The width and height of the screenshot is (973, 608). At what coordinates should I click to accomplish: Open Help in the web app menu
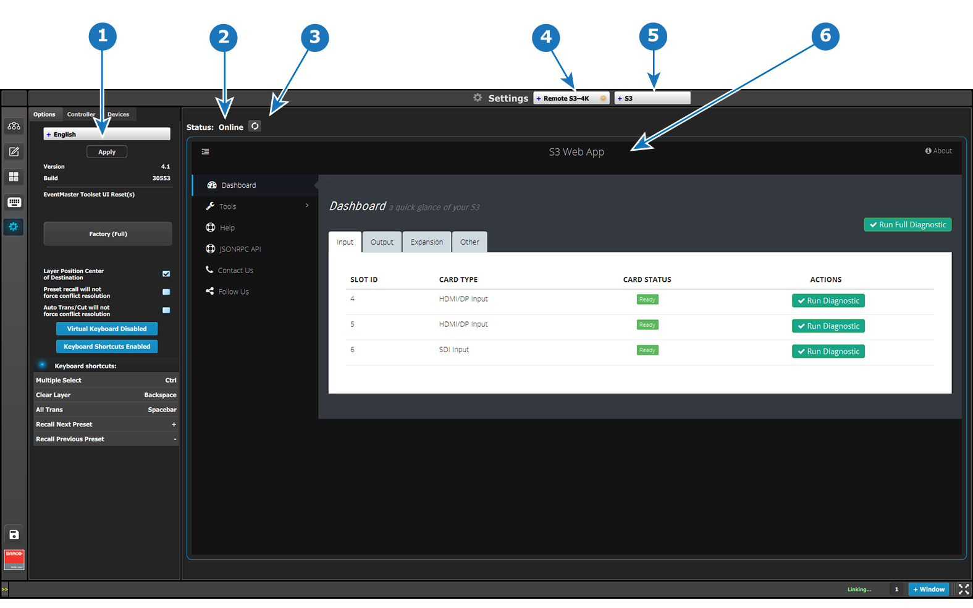click(255, 228)
